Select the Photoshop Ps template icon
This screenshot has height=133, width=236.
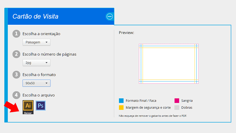coord(41,105)
